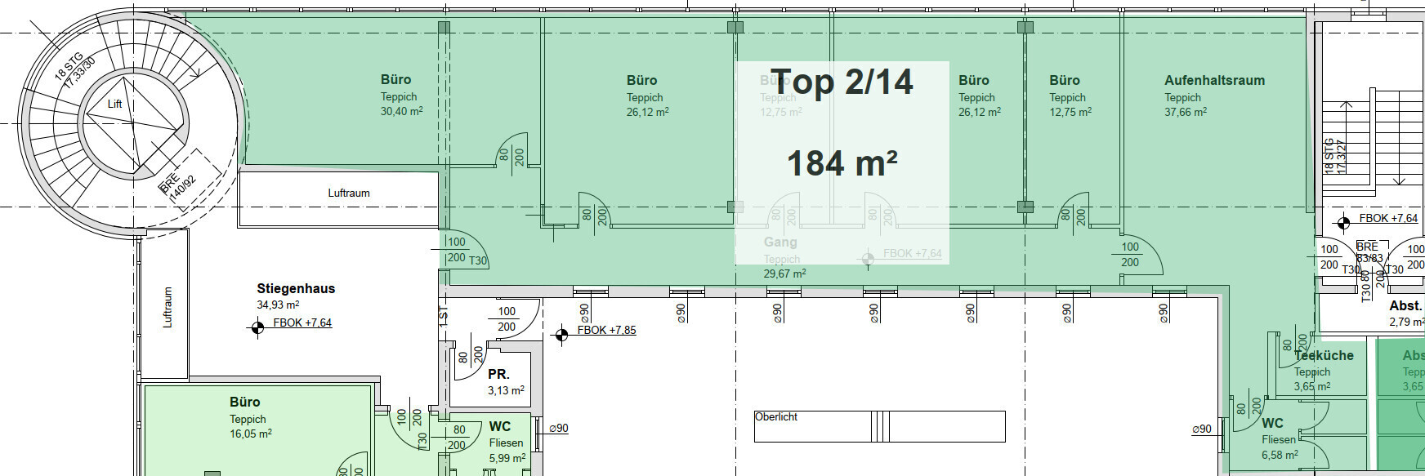The width and height of the screenshot is (1425, 476).
Task: Click the elevation marker symbol beside FBOK +7,85
Action: tap(561, 335)
